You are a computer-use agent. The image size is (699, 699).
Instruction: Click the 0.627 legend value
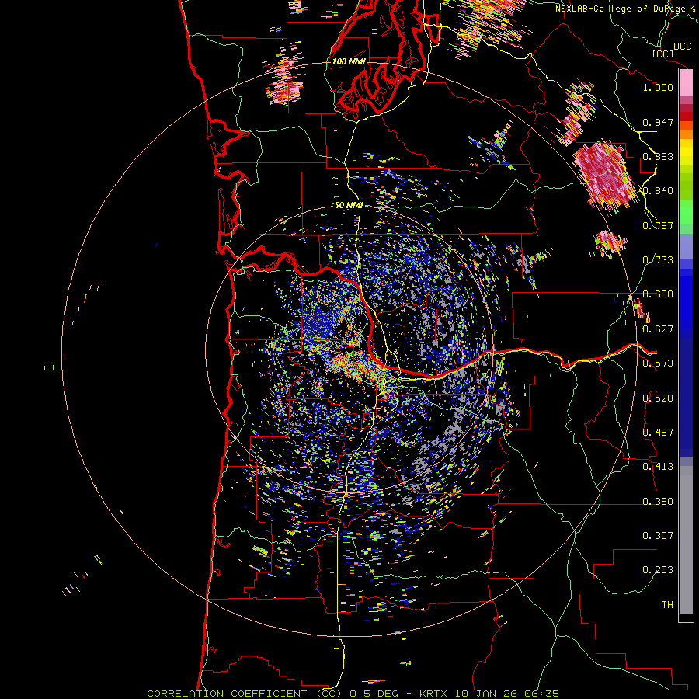658,329
